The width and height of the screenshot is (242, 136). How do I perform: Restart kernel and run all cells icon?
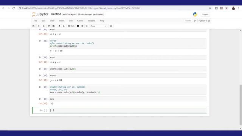coord(87,26)
